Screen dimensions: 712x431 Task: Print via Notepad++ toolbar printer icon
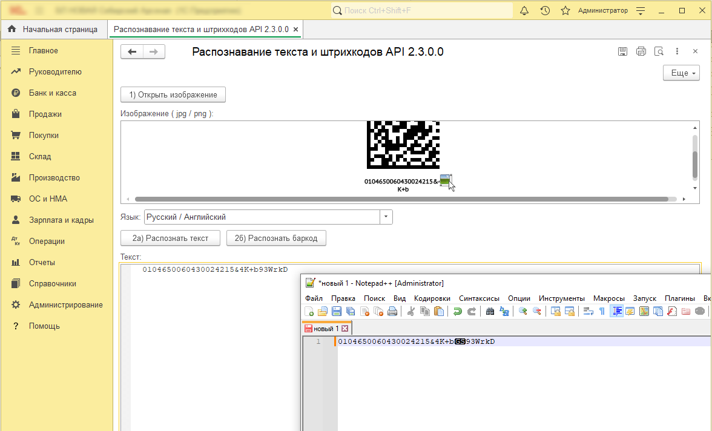393,311
